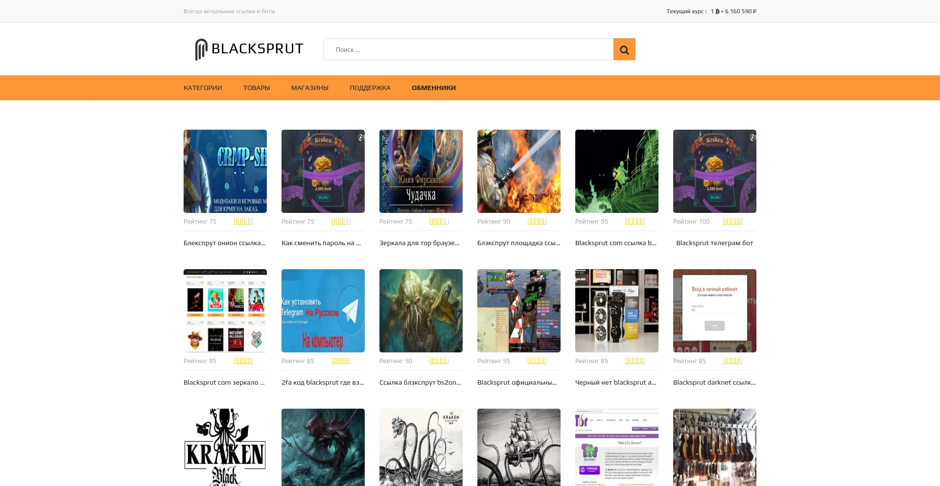The image size is (940, 486).
Task: Open the 'Вход в личный кабинет' thumbnail
Action: tap(715, 311)
